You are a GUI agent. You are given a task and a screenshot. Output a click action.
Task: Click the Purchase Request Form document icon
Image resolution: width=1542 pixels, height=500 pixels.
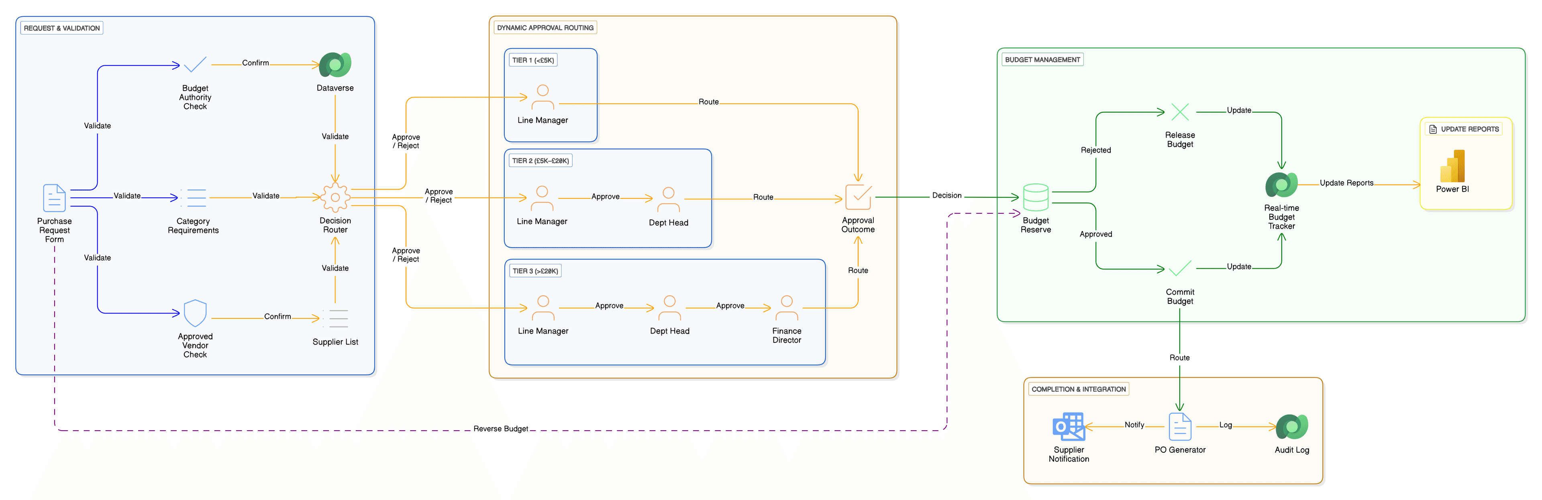click(x=54, y=197)
